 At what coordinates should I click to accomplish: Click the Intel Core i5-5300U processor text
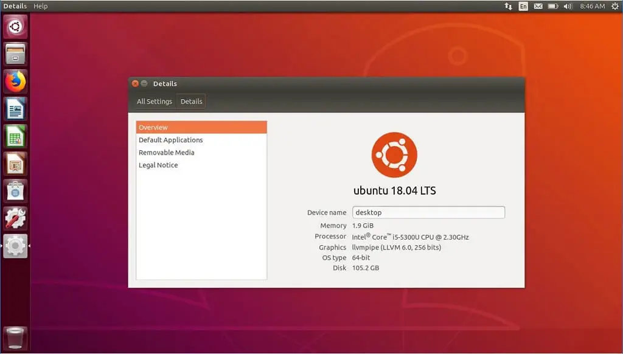[411, 237]
